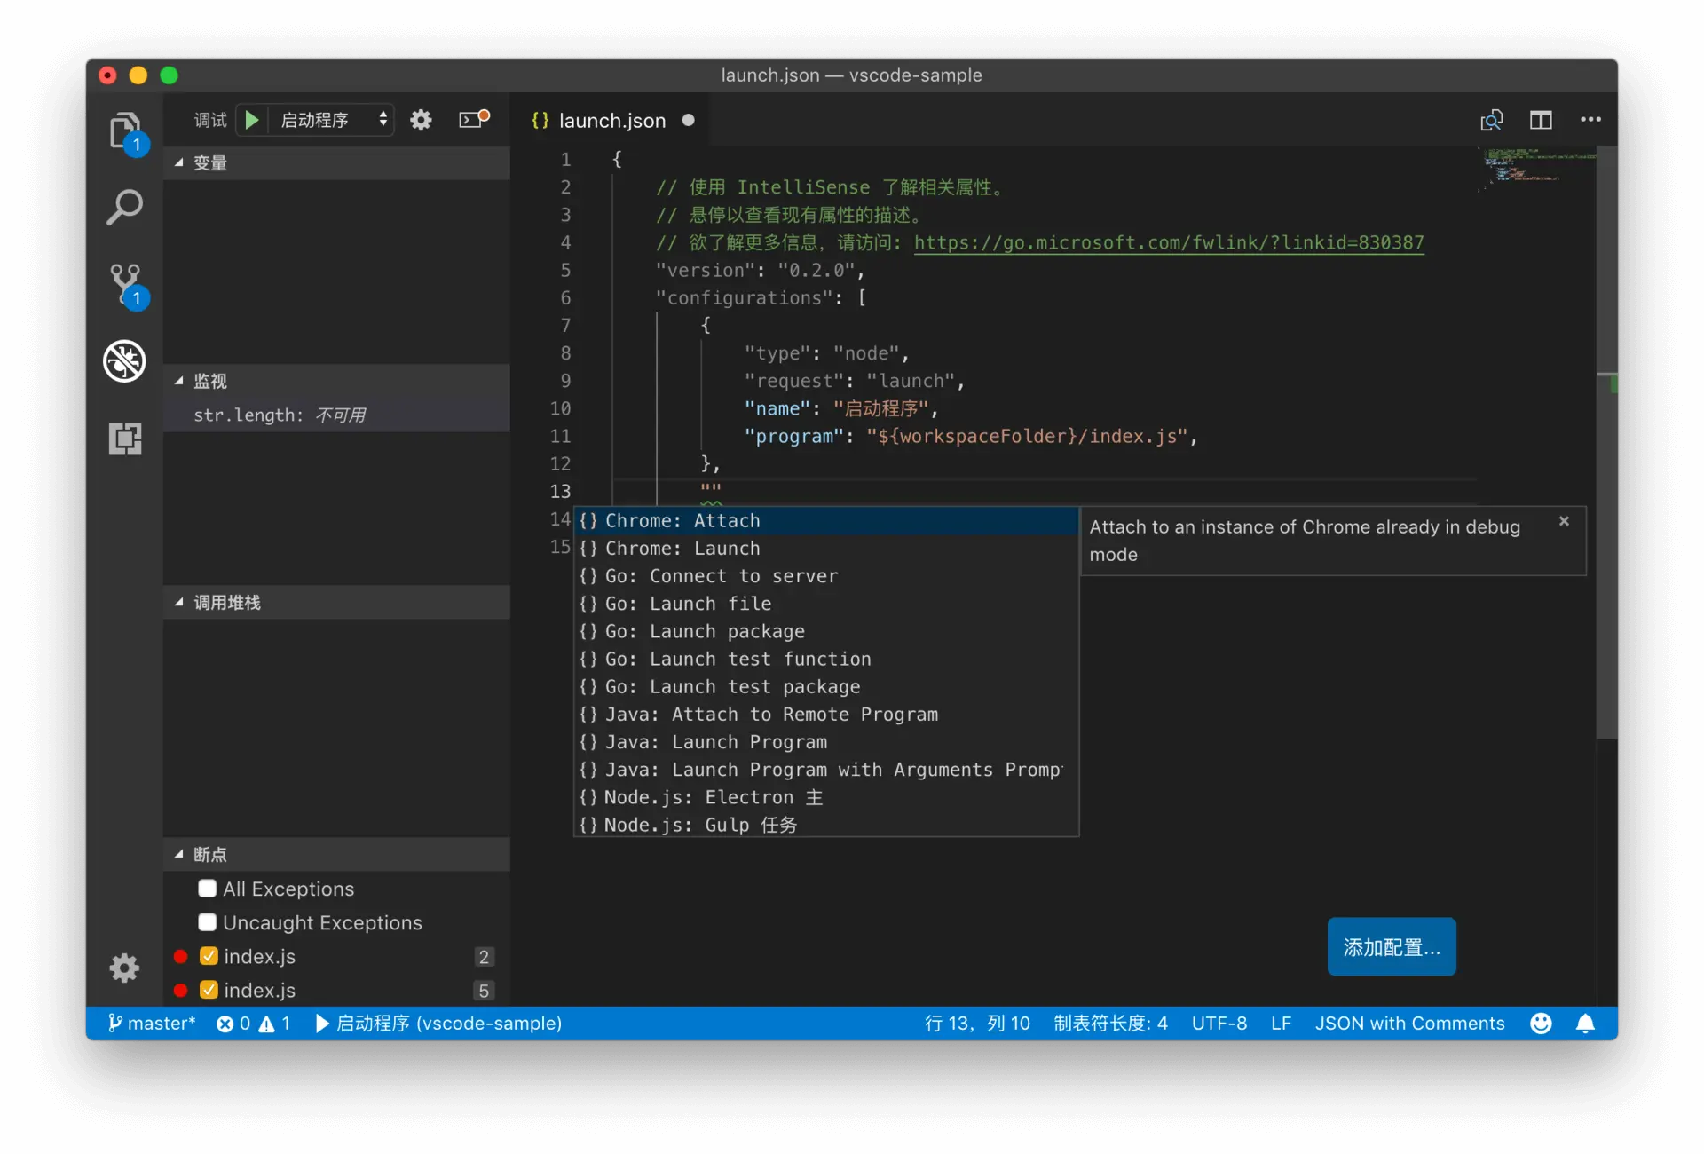Choose Chrome: Launch from suggestions
Viewport: 1704px width, 1154px height.
click(x=682, y=549)
